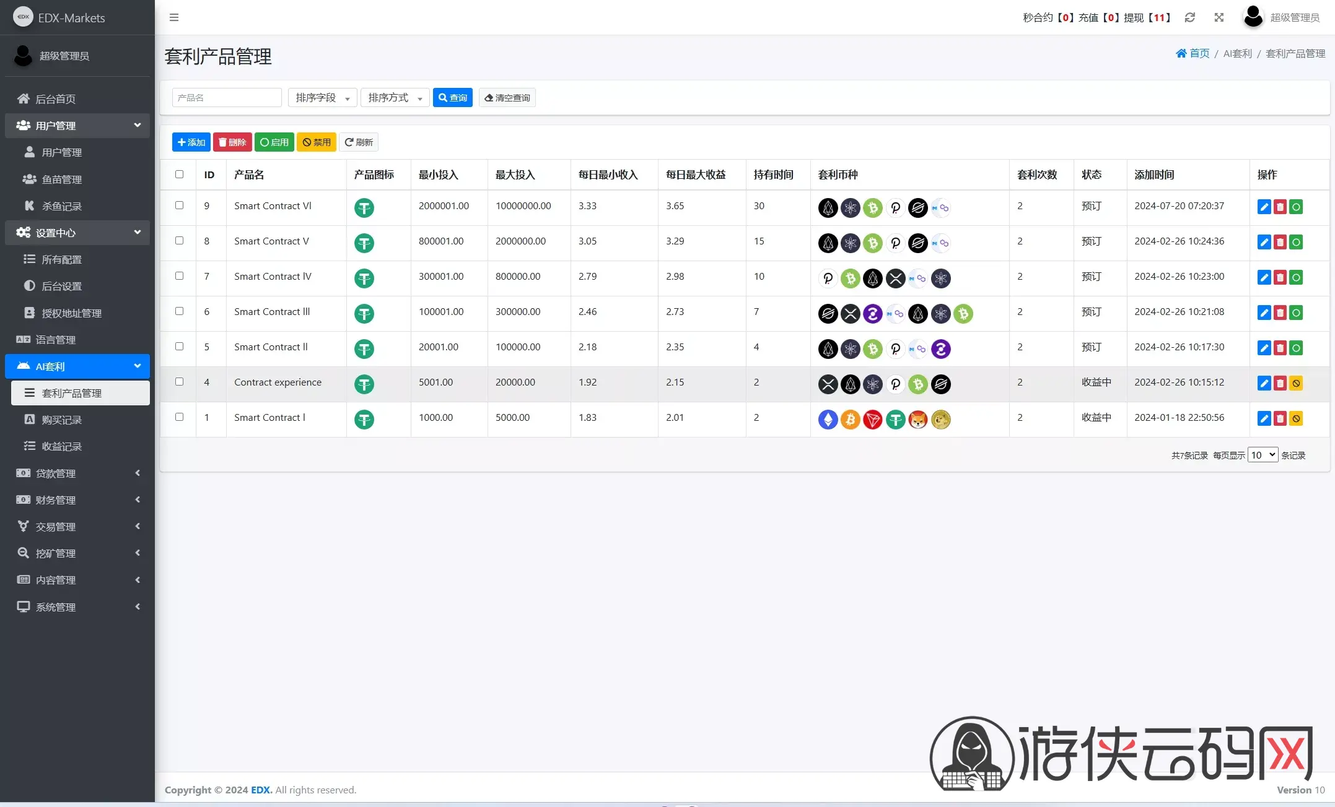
Task: Click the 清空查询 clear query button
Action: [507, 98]
